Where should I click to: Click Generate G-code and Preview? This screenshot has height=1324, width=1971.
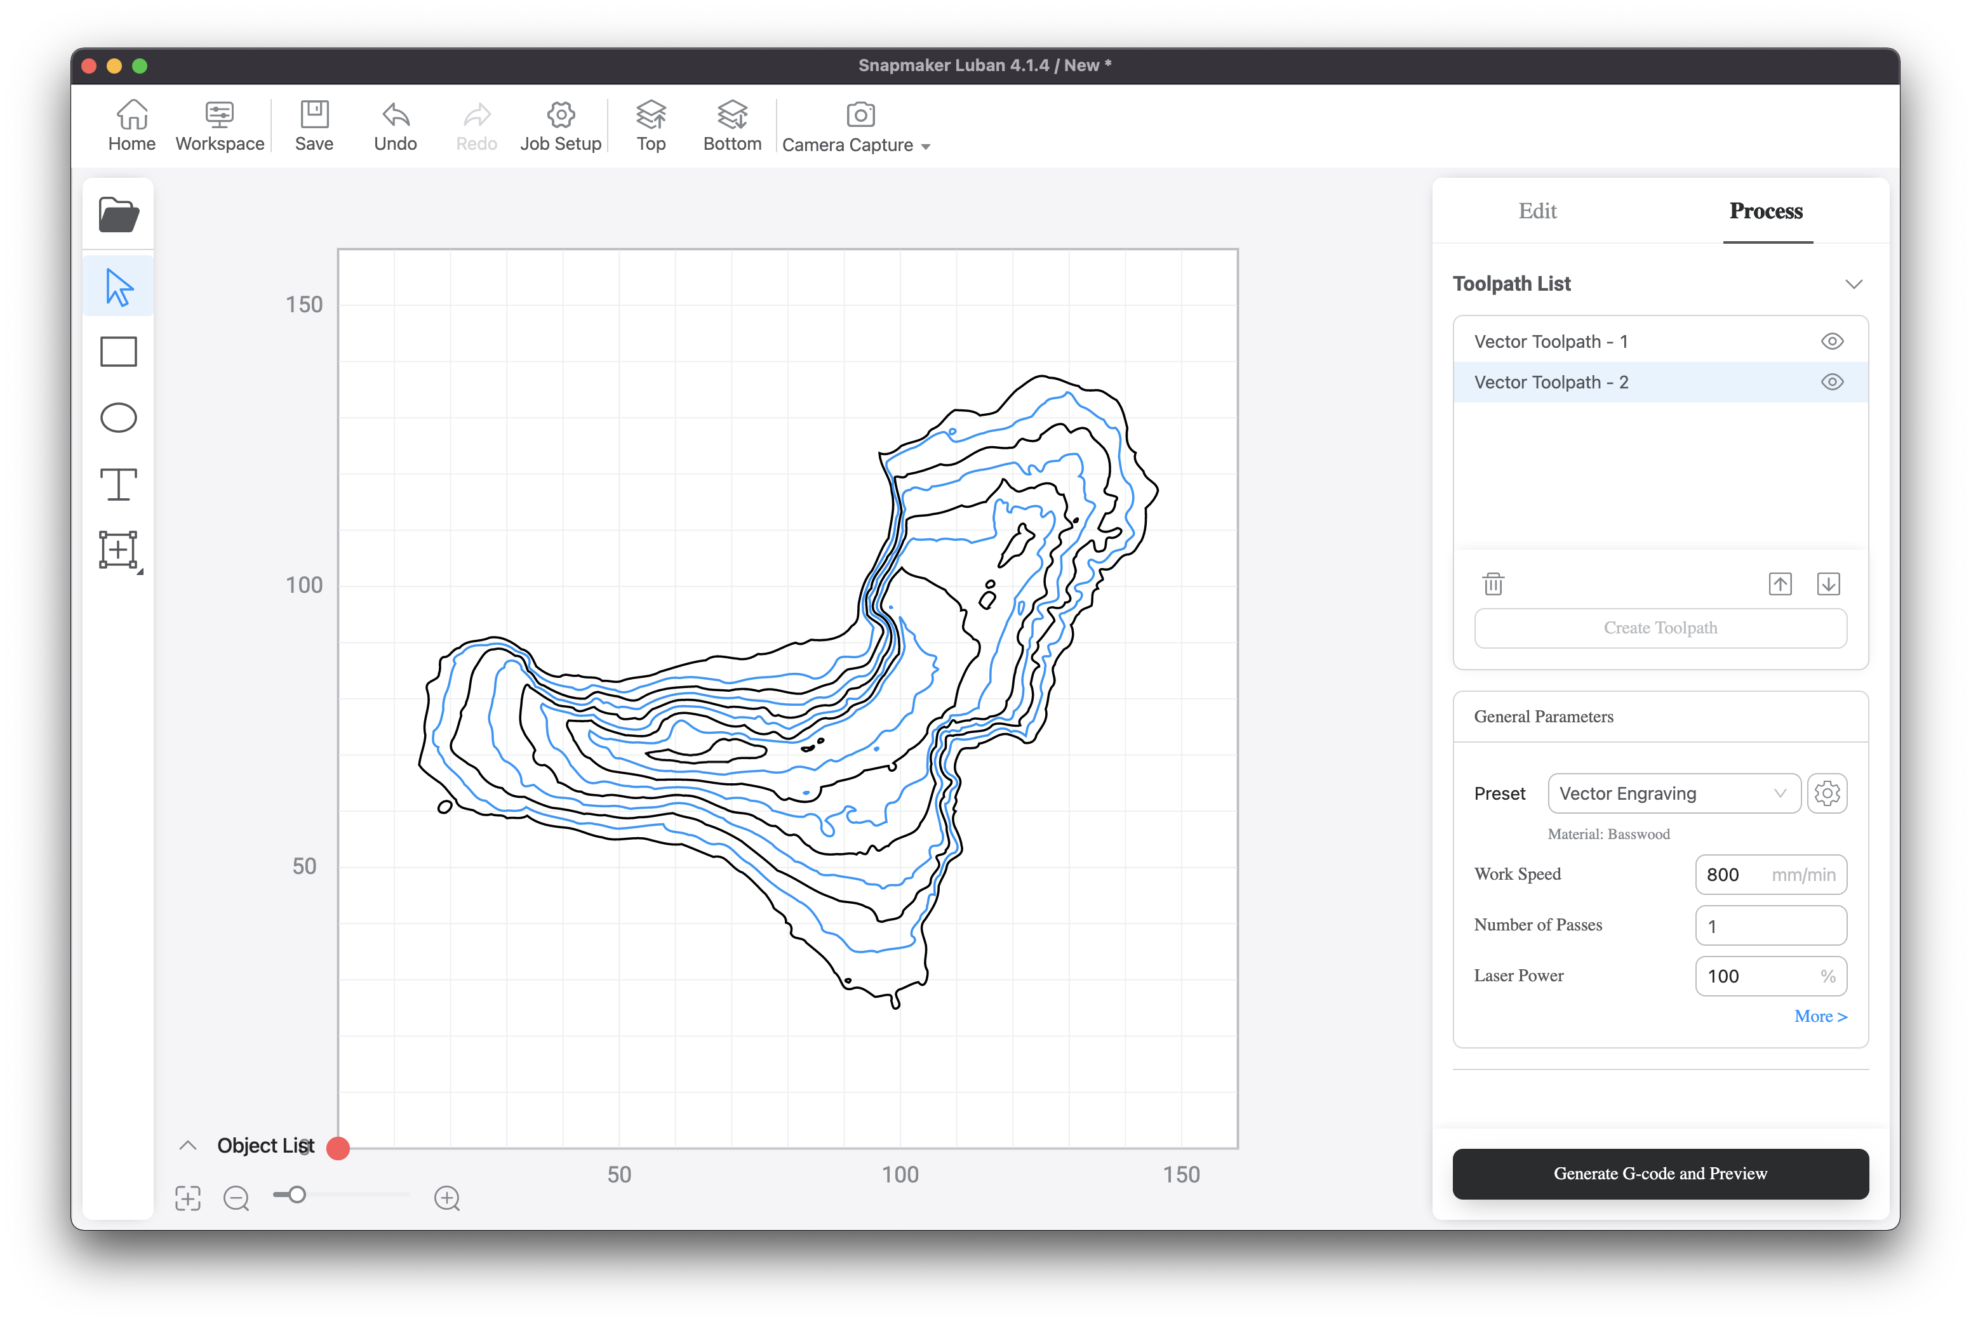(x=1660, y=1174)
